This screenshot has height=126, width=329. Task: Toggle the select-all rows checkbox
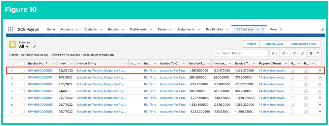[23, 63]
